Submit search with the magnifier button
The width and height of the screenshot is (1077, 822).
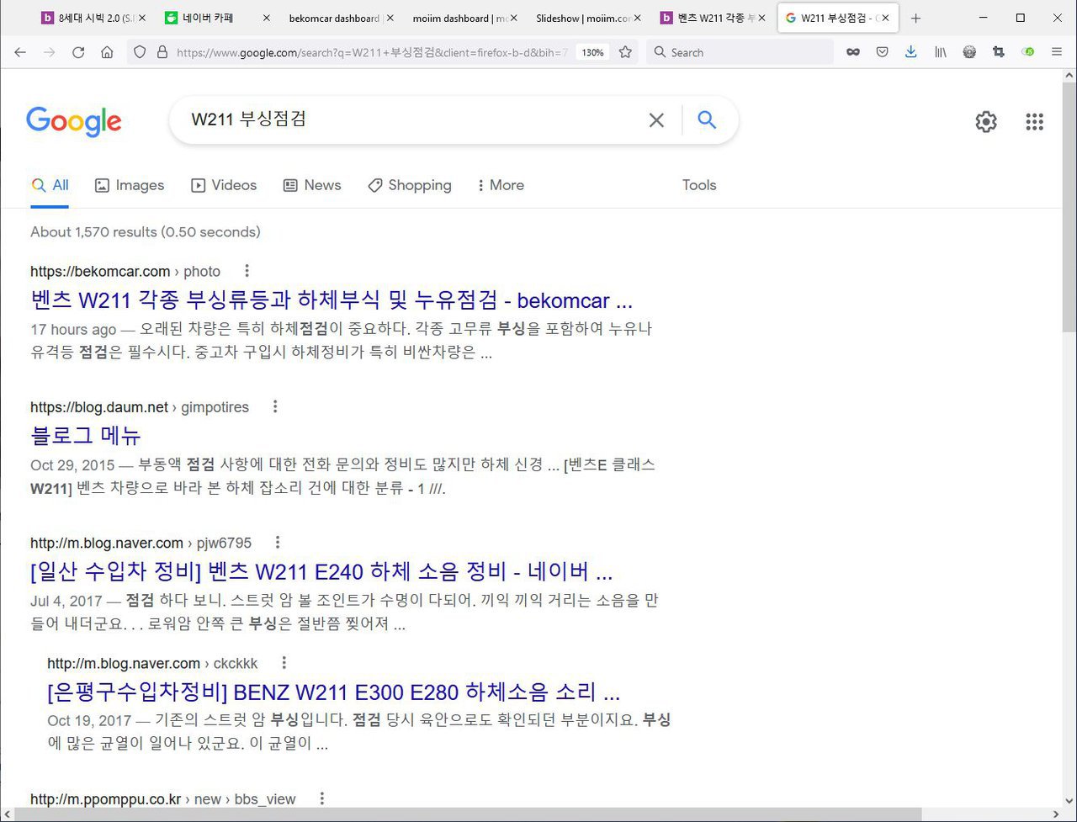[707, 120]
